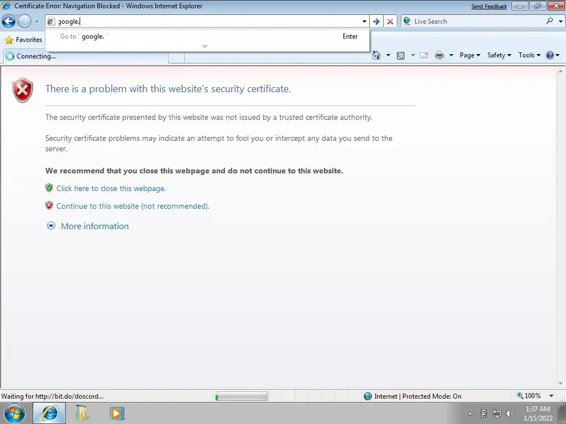Viewport: 566px width, 424px height.
Task: Click the green shield close-webpage icon
Action: (x=49, y=188)
